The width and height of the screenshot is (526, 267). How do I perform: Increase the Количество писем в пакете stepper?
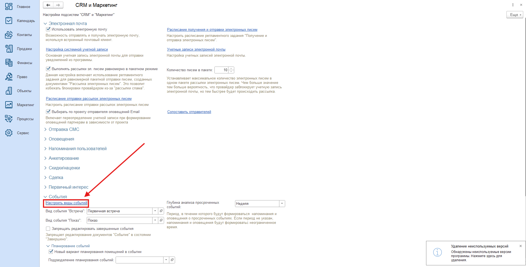[231, 68]
